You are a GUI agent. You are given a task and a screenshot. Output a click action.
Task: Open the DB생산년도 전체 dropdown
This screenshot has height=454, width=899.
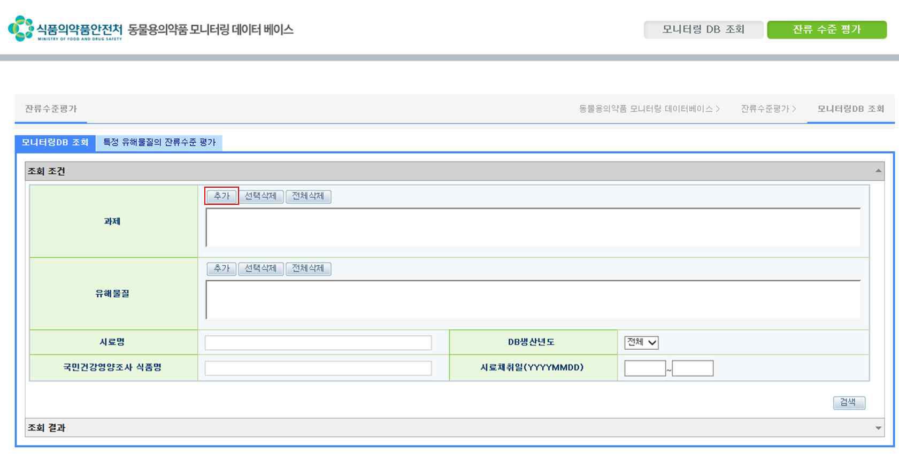point(641,343)
